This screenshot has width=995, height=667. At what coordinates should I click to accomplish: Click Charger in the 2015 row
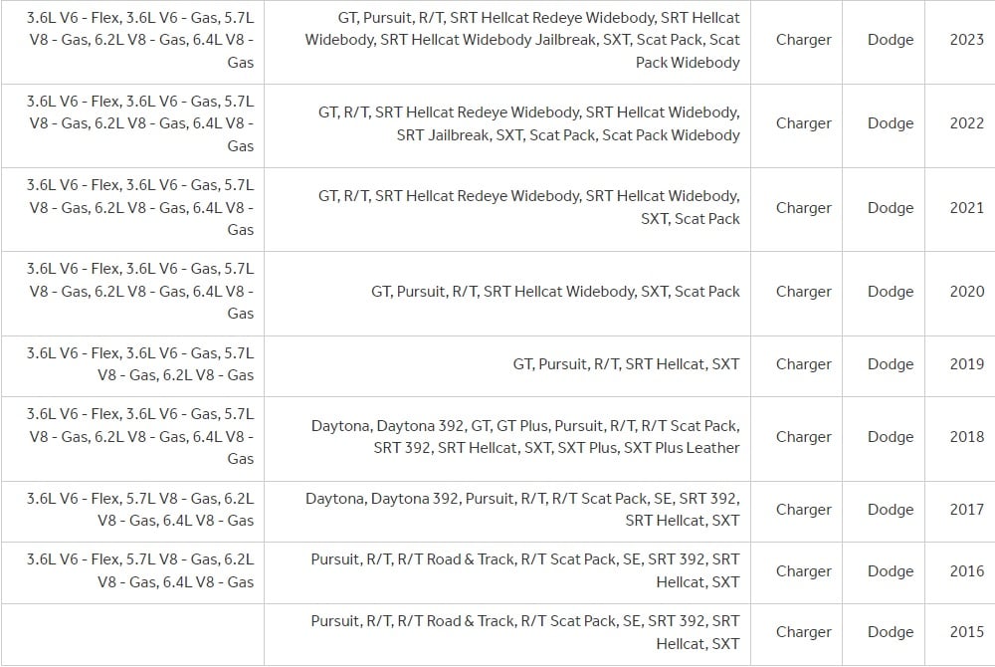pyautogui.click(x=803, y=632)
